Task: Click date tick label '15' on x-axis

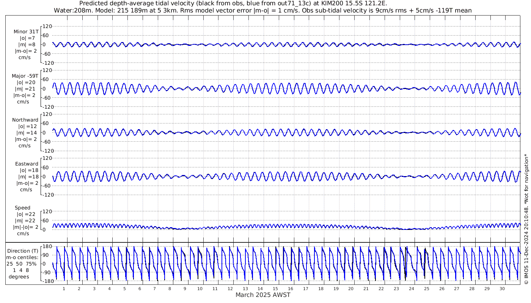Action: (x=275, y=289)
